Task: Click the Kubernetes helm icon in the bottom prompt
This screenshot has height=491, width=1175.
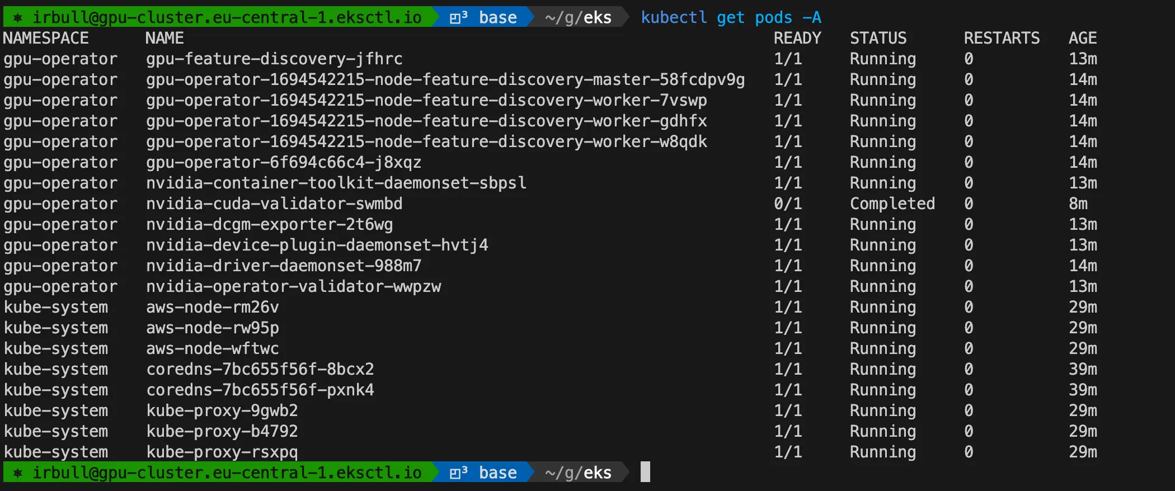Action: click(18, 473)
